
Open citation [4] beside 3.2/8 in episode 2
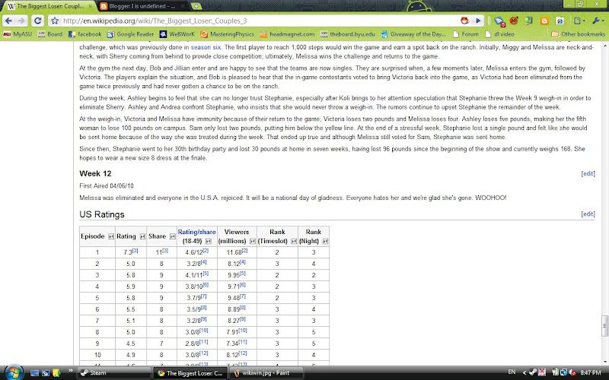point(204,262)
